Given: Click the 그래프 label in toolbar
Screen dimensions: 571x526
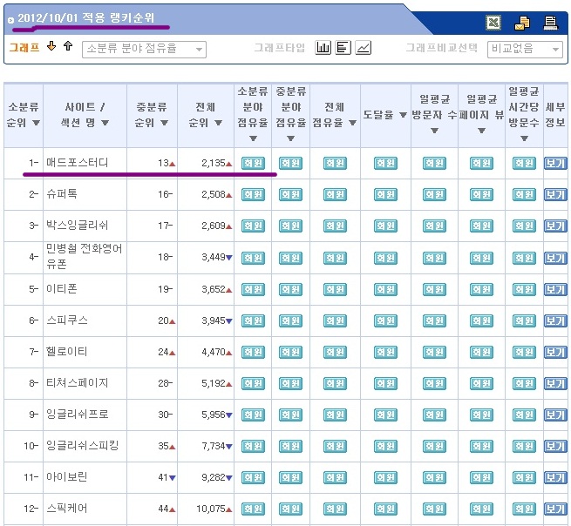Looking at the screenshot, I should (x=24, y=47).
